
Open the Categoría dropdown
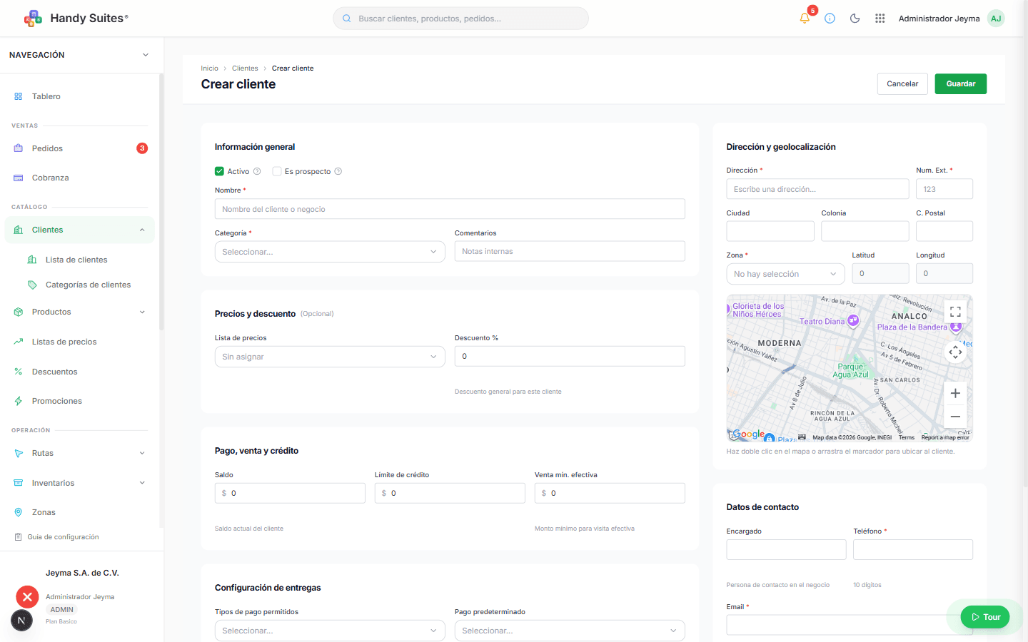tap(329, 252)
